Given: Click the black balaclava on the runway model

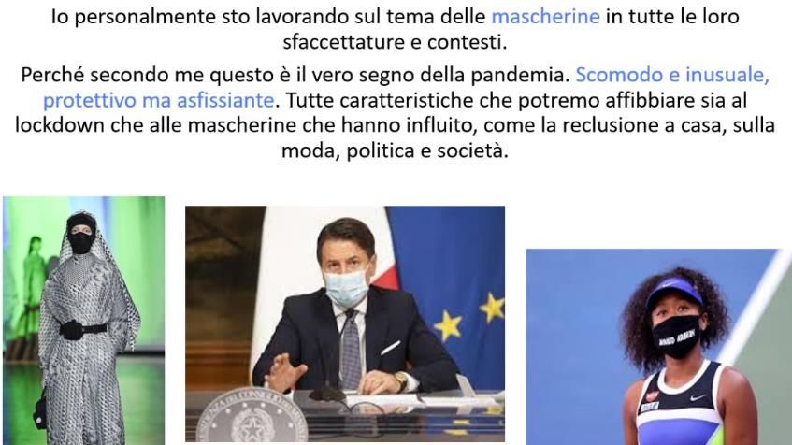Looking at the screenshot, I should tap(80, 233).
